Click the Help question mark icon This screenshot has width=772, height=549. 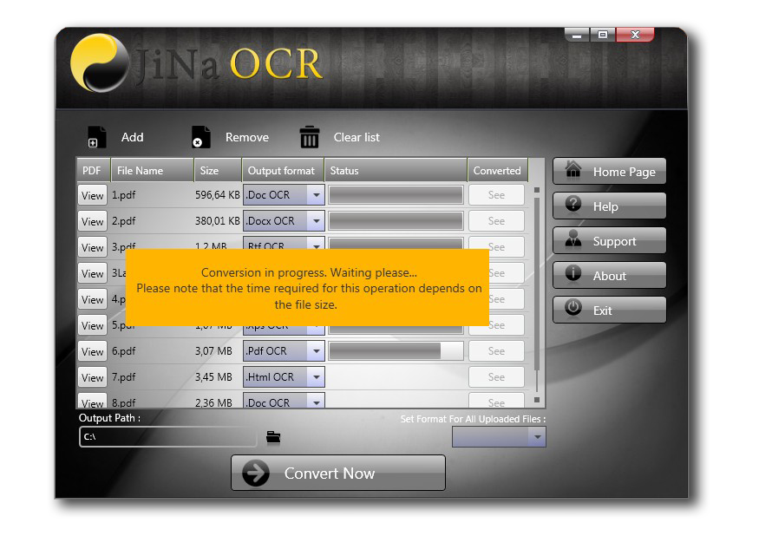click(x=573, y=204)
